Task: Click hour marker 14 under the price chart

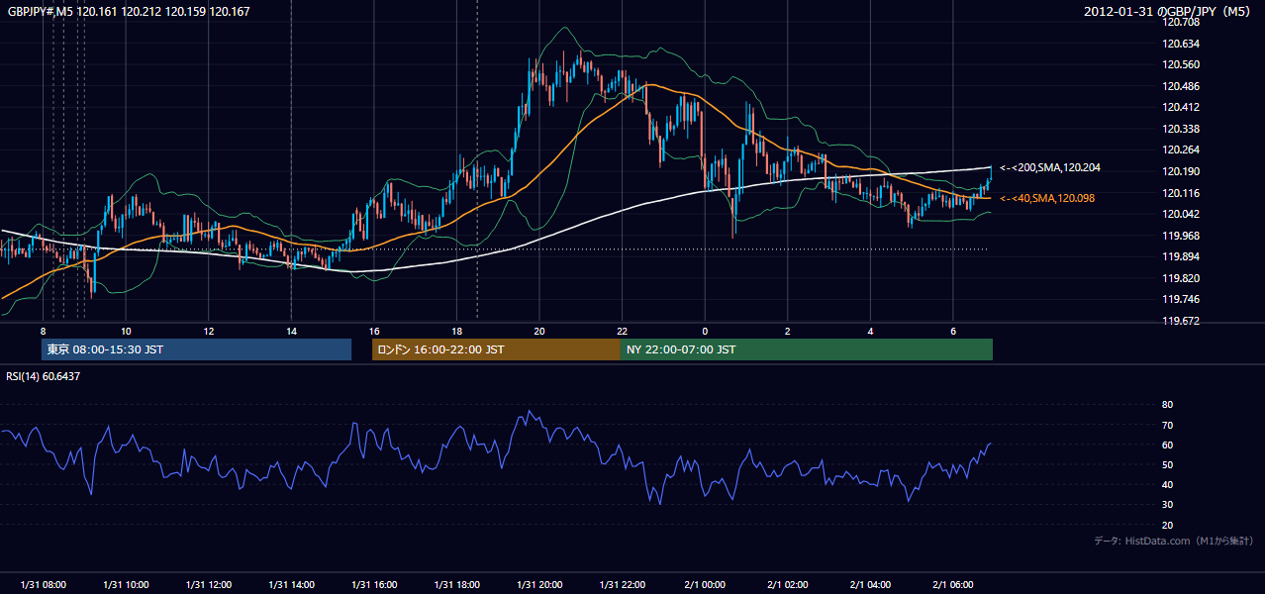Action: tap(291, 331)
